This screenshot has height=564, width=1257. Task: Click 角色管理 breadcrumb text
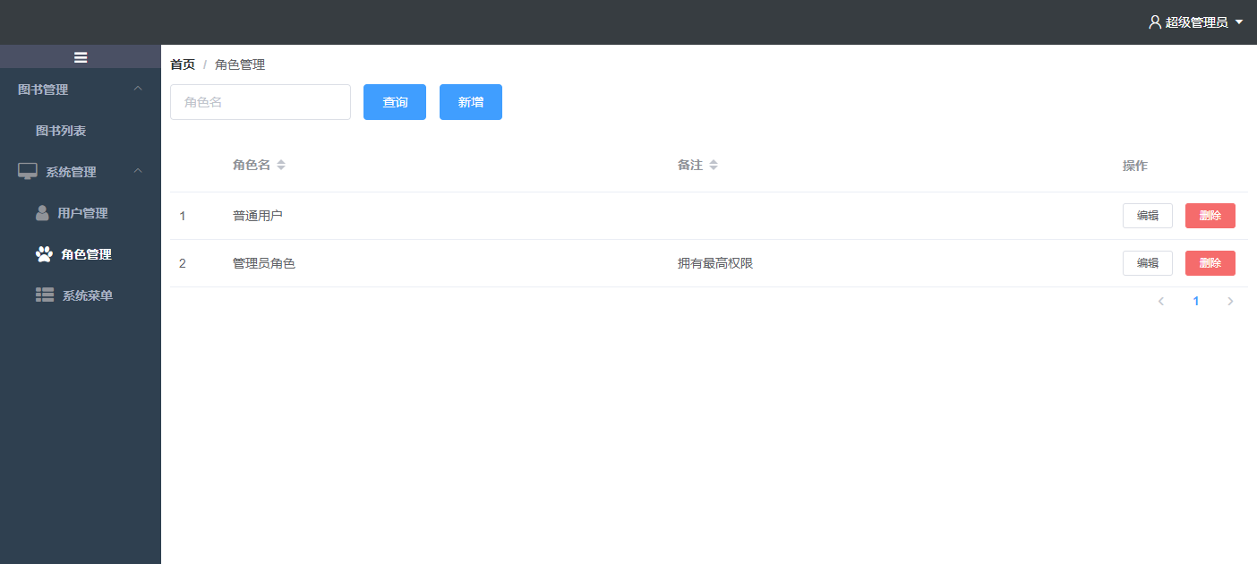(x=240, y=64)
